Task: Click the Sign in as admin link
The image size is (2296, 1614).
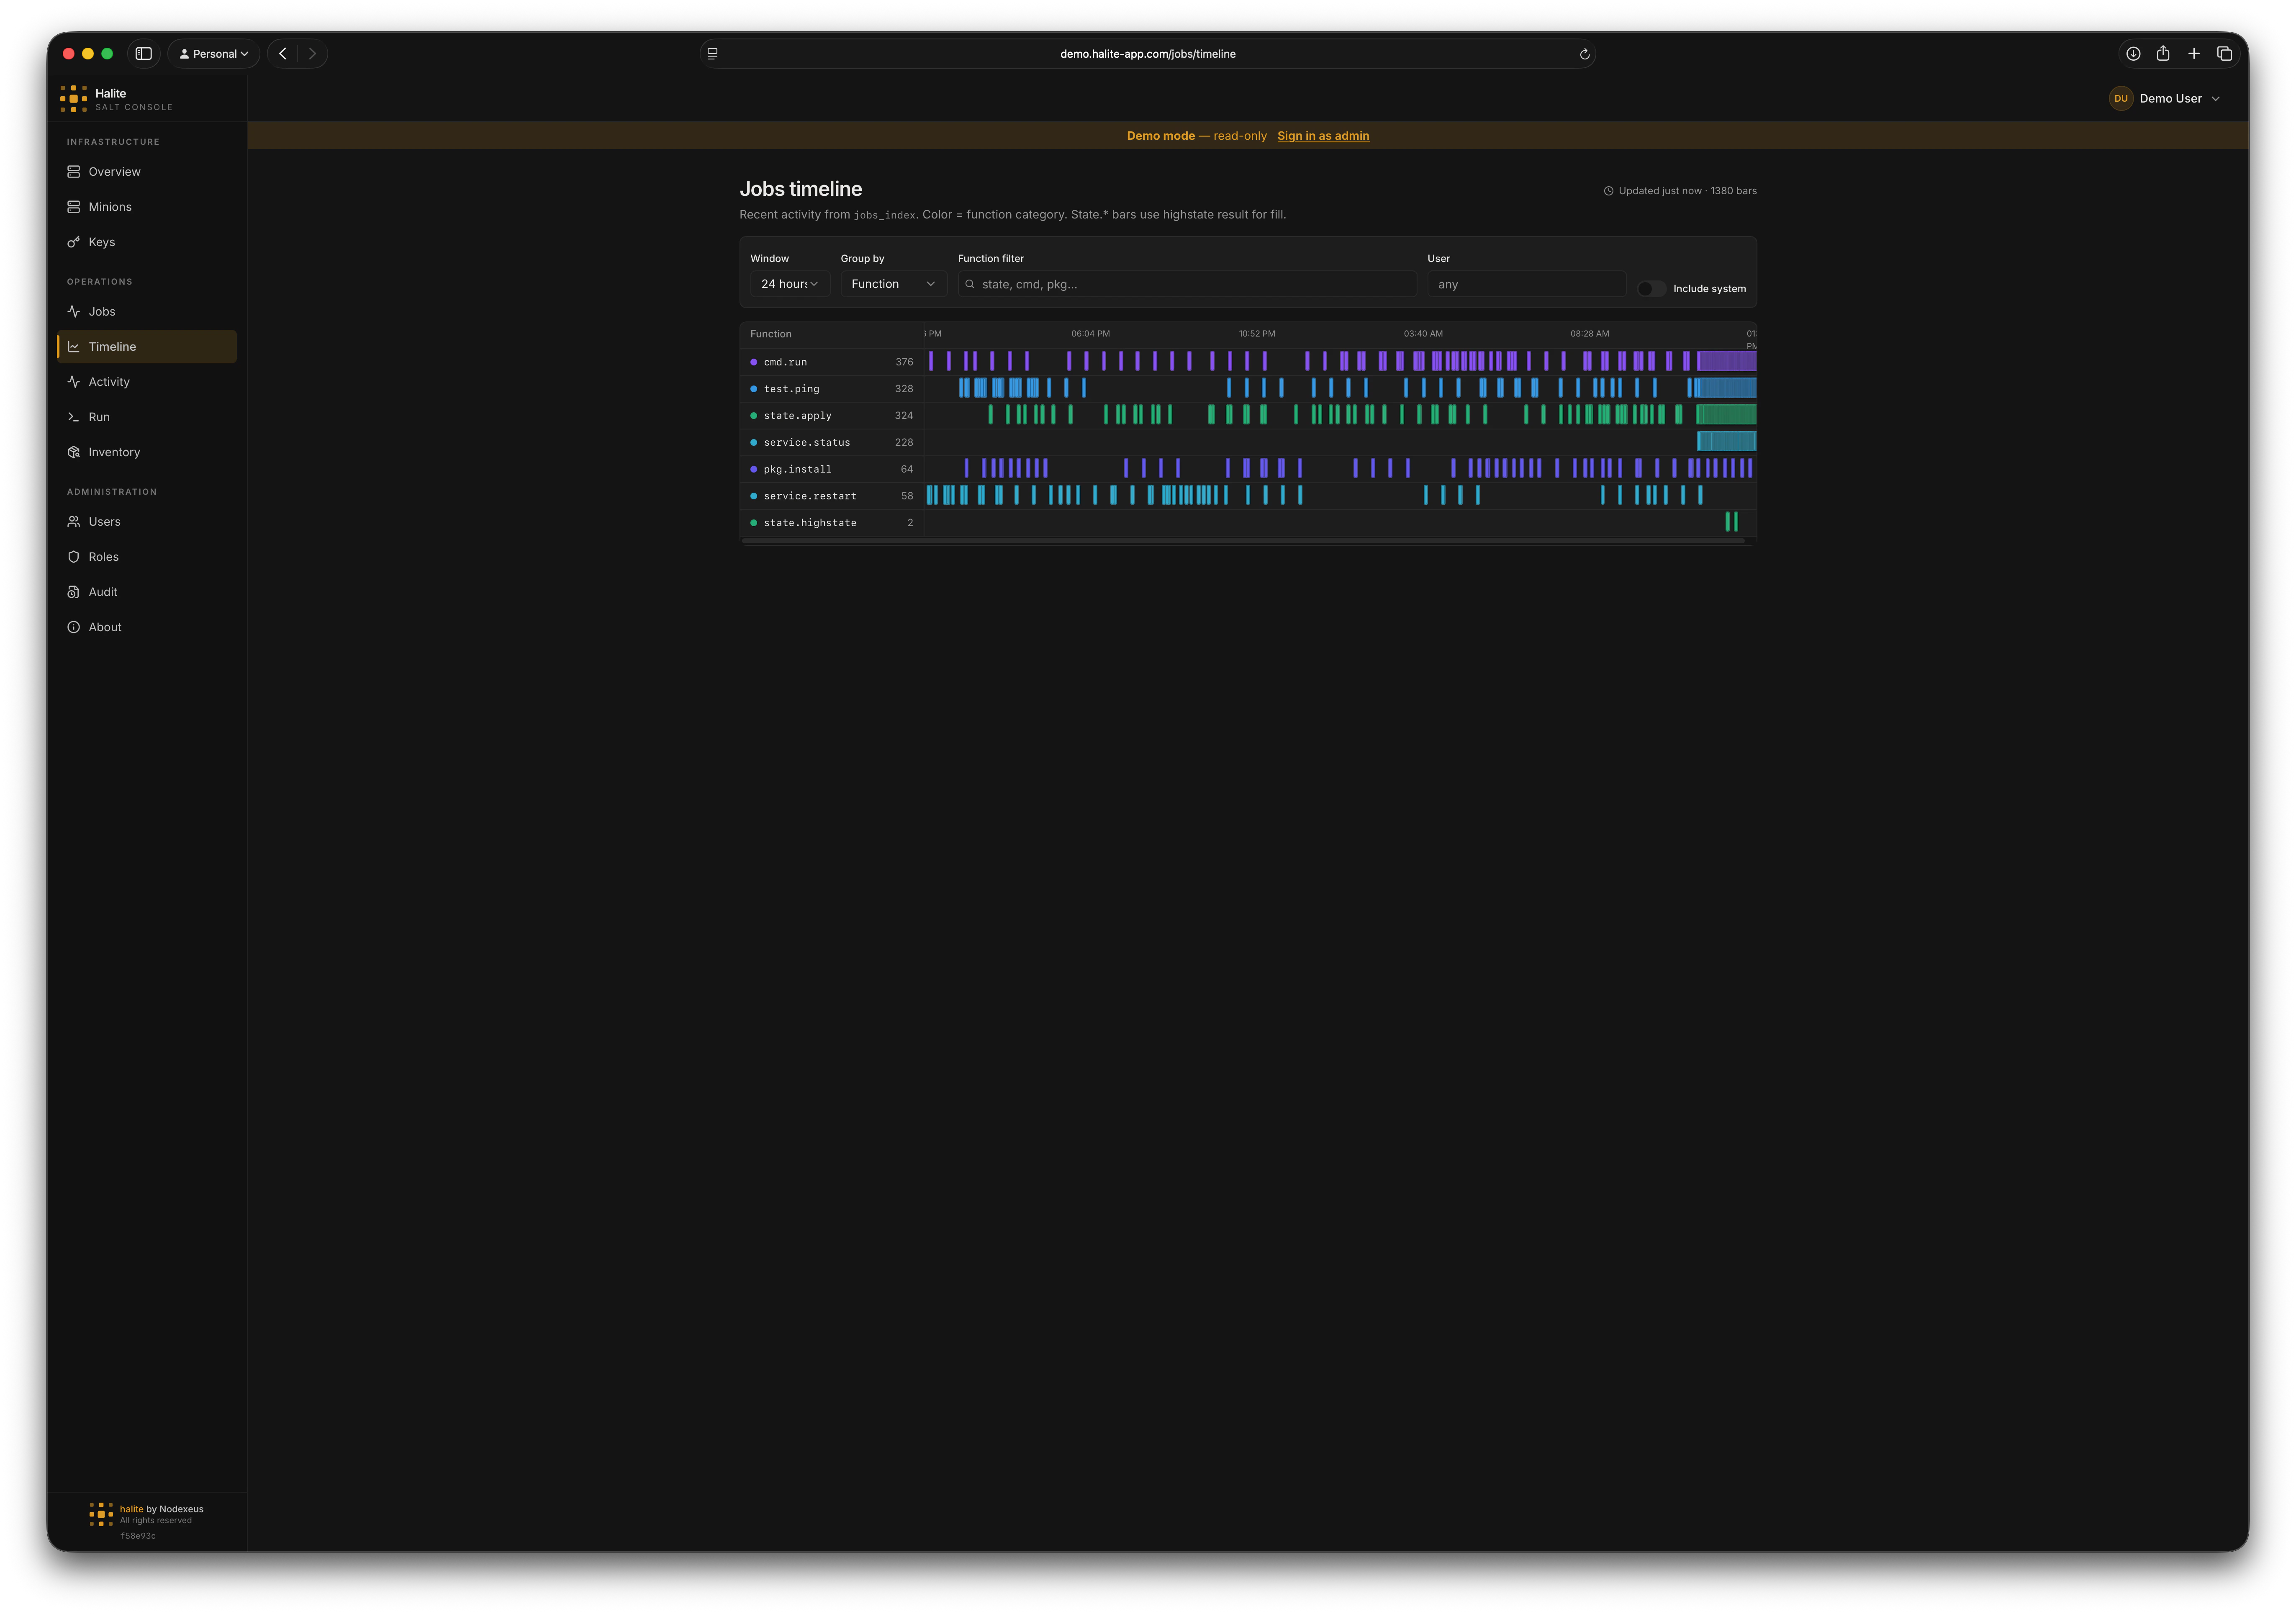Action: (x=1323, y=136)
